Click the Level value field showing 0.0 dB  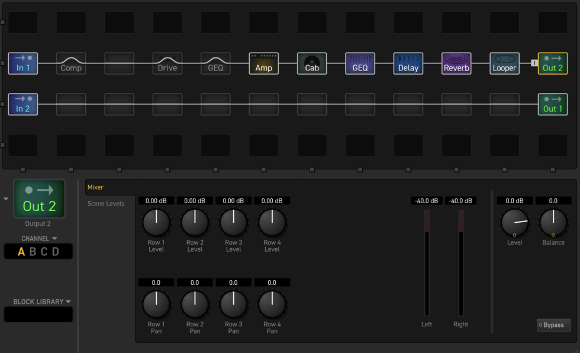[x=514, y=201]
